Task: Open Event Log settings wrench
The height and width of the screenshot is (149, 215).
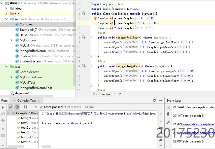Action: click(x=168, y=122)
